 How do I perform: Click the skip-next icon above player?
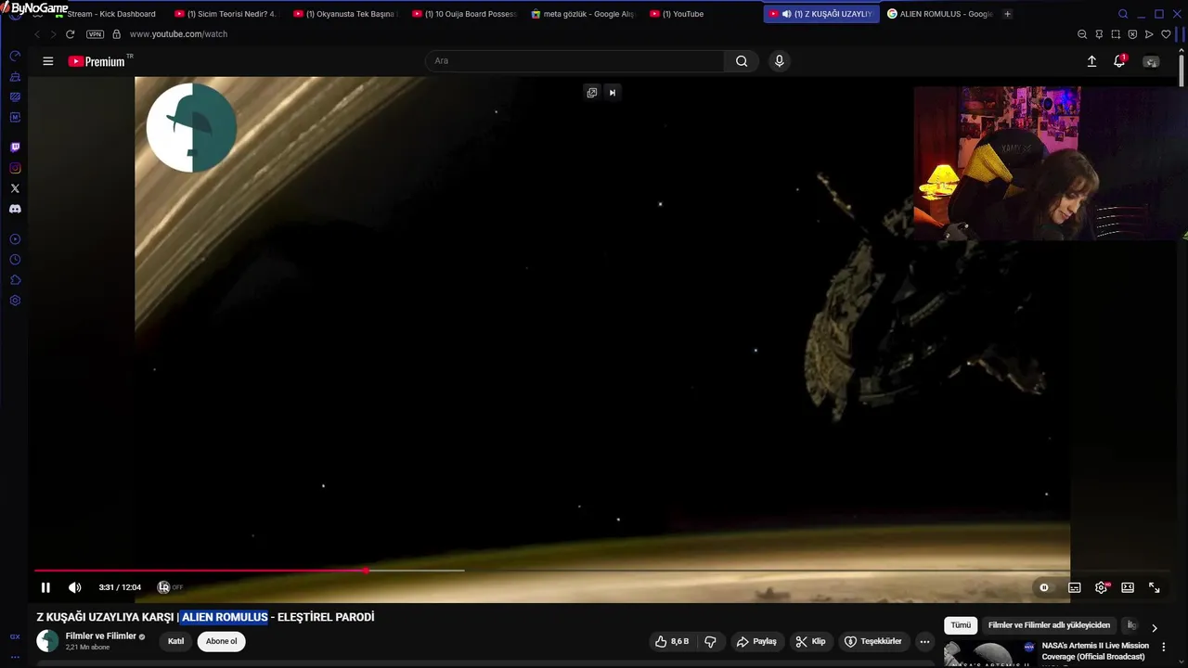(x=613, y=92)
